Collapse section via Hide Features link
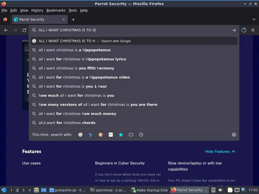 tap(220, 152)
